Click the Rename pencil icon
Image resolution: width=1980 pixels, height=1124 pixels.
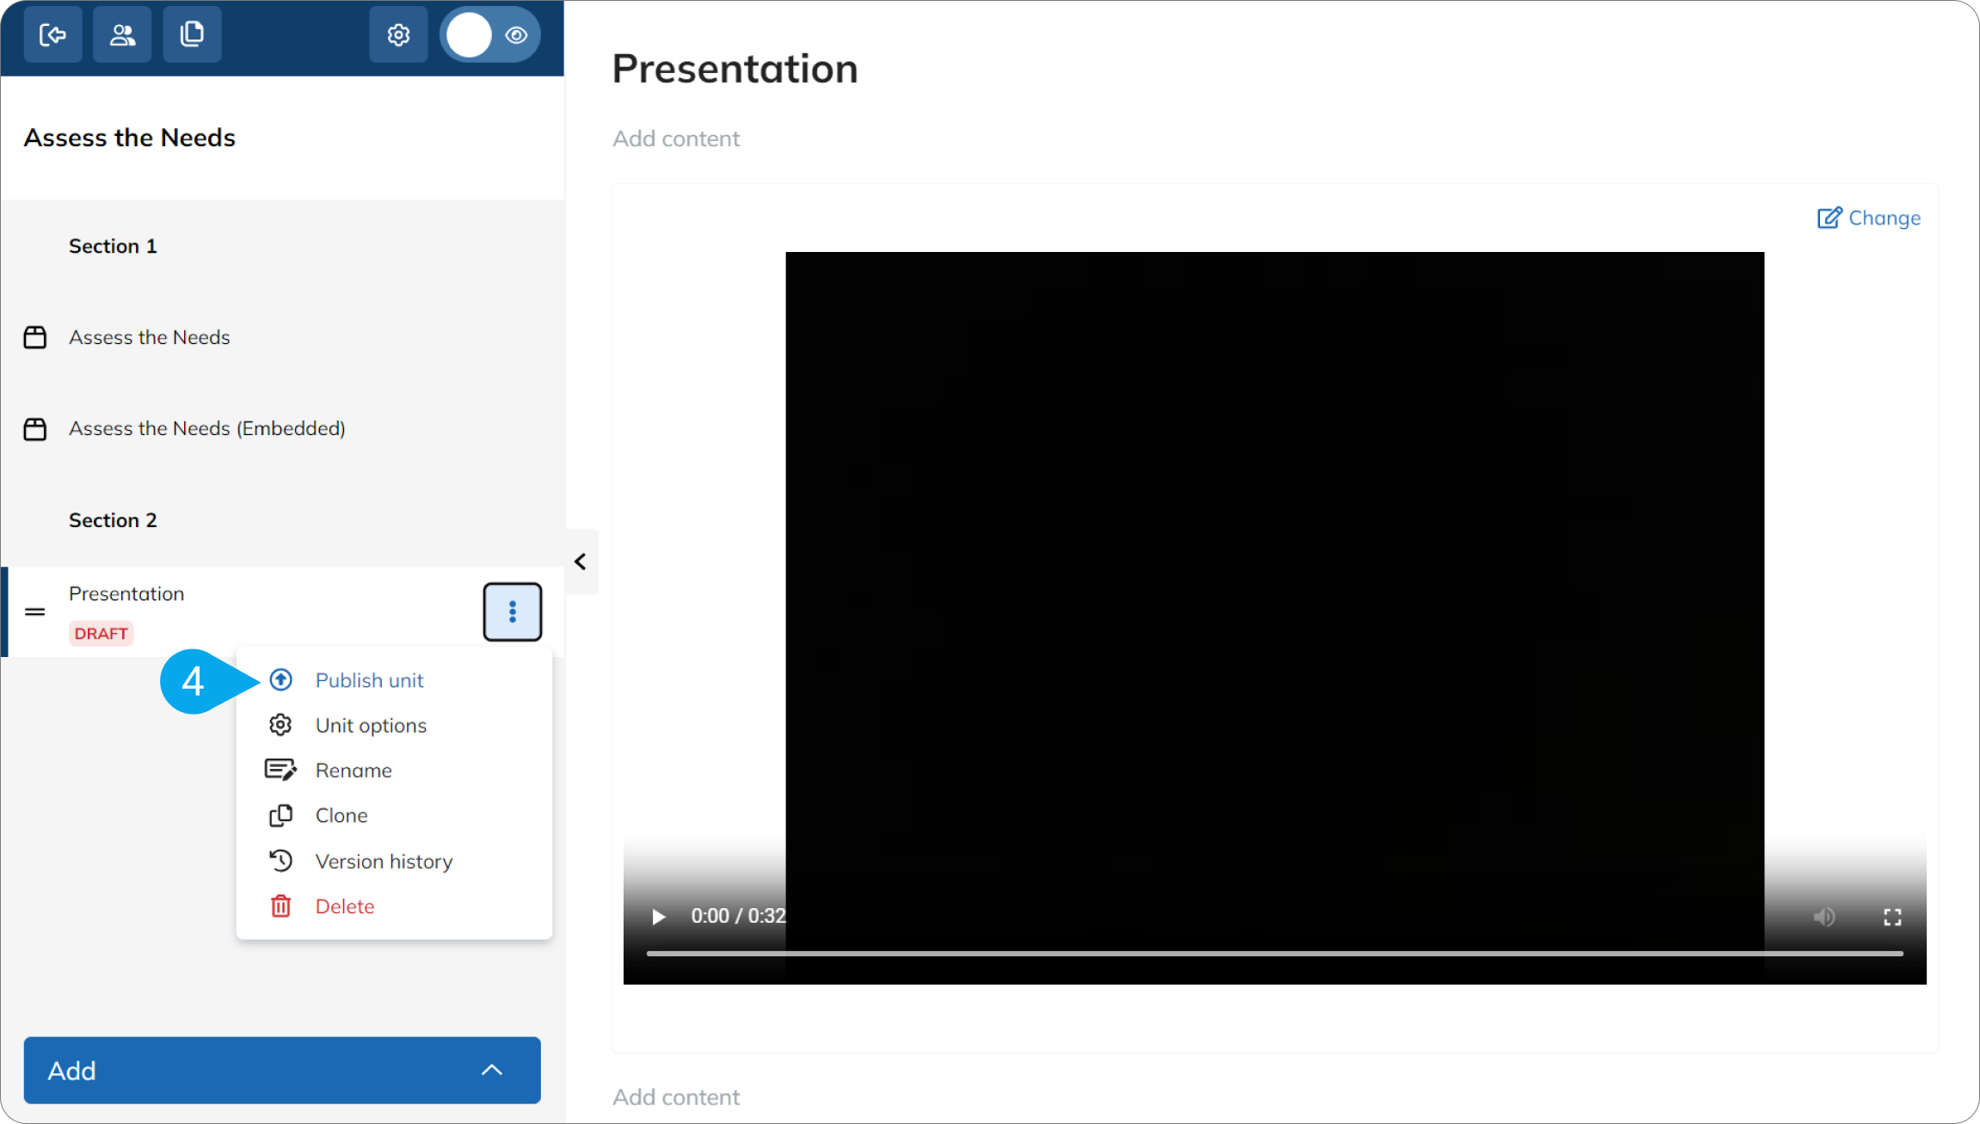pos(280,770)
